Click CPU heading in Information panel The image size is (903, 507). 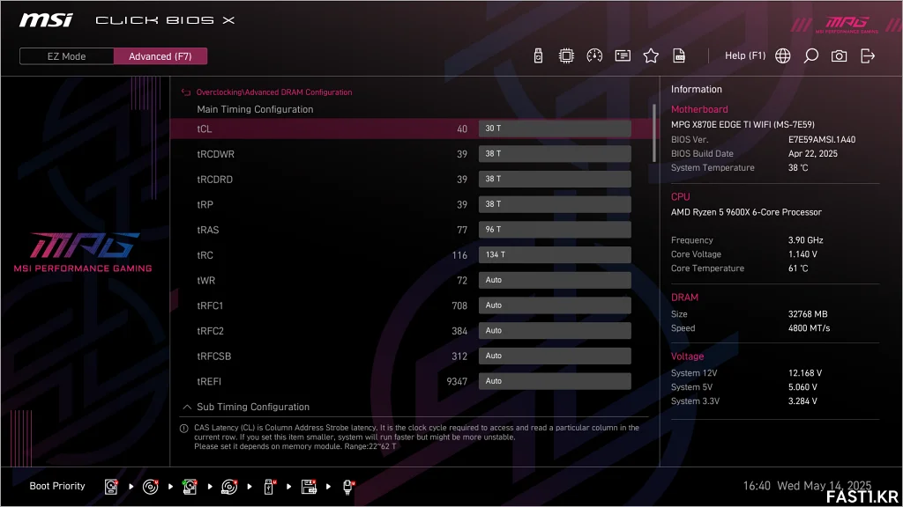pyautogui.click(x=680, y=196)
